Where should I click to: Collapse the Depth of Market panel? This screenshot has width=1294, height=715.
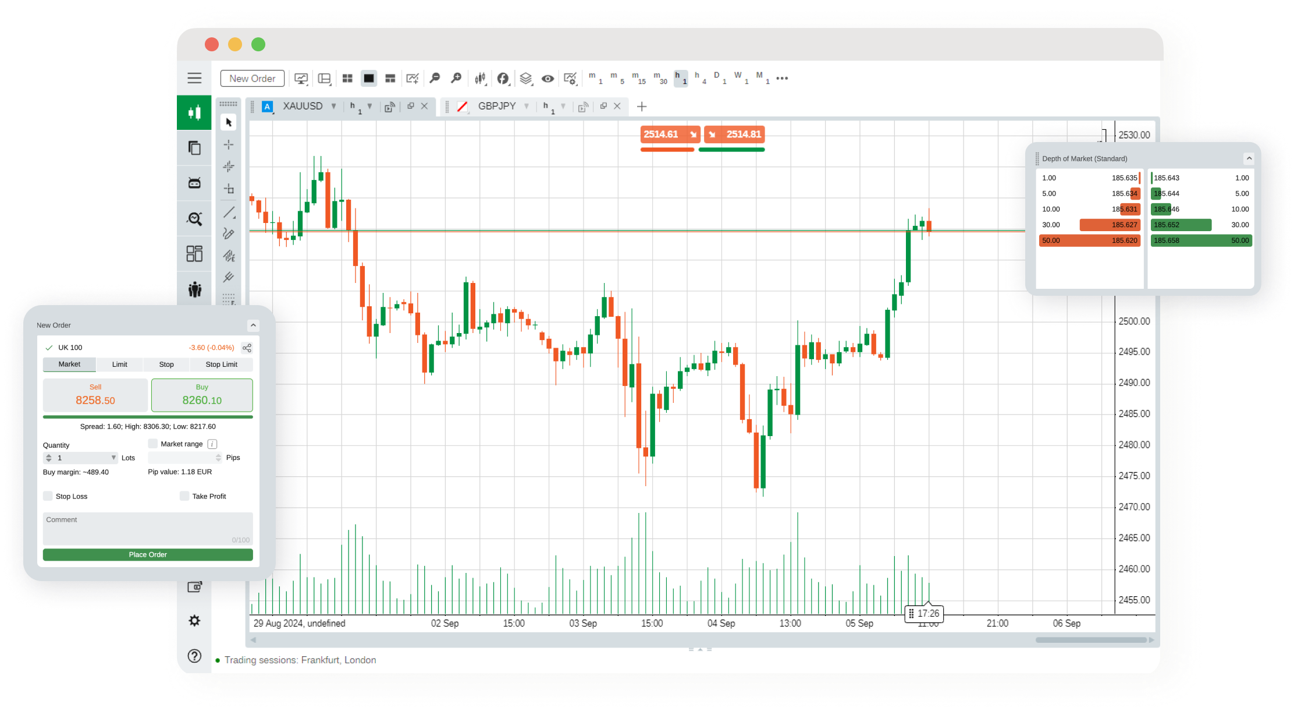1250,158
